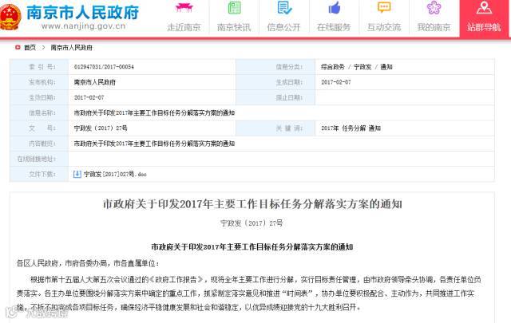Viewport: 511px width, 323px height.
Task: Click the large article headline
Action: click(x=252, y=204)
